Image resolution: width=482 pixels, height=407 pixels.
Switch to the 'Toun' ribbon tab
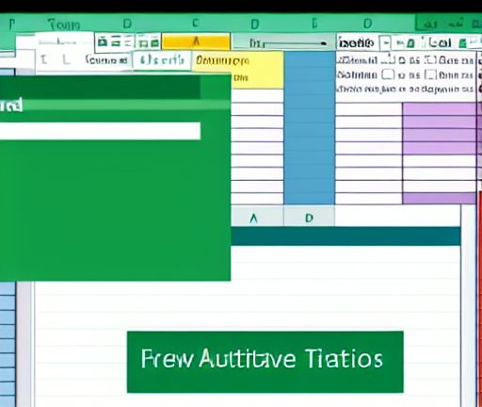tap(64, 24)
